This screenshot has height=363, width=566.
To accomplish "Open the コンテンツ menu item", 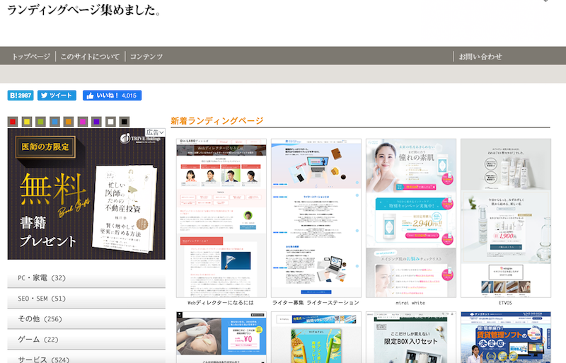I will [x=146, y=57].
